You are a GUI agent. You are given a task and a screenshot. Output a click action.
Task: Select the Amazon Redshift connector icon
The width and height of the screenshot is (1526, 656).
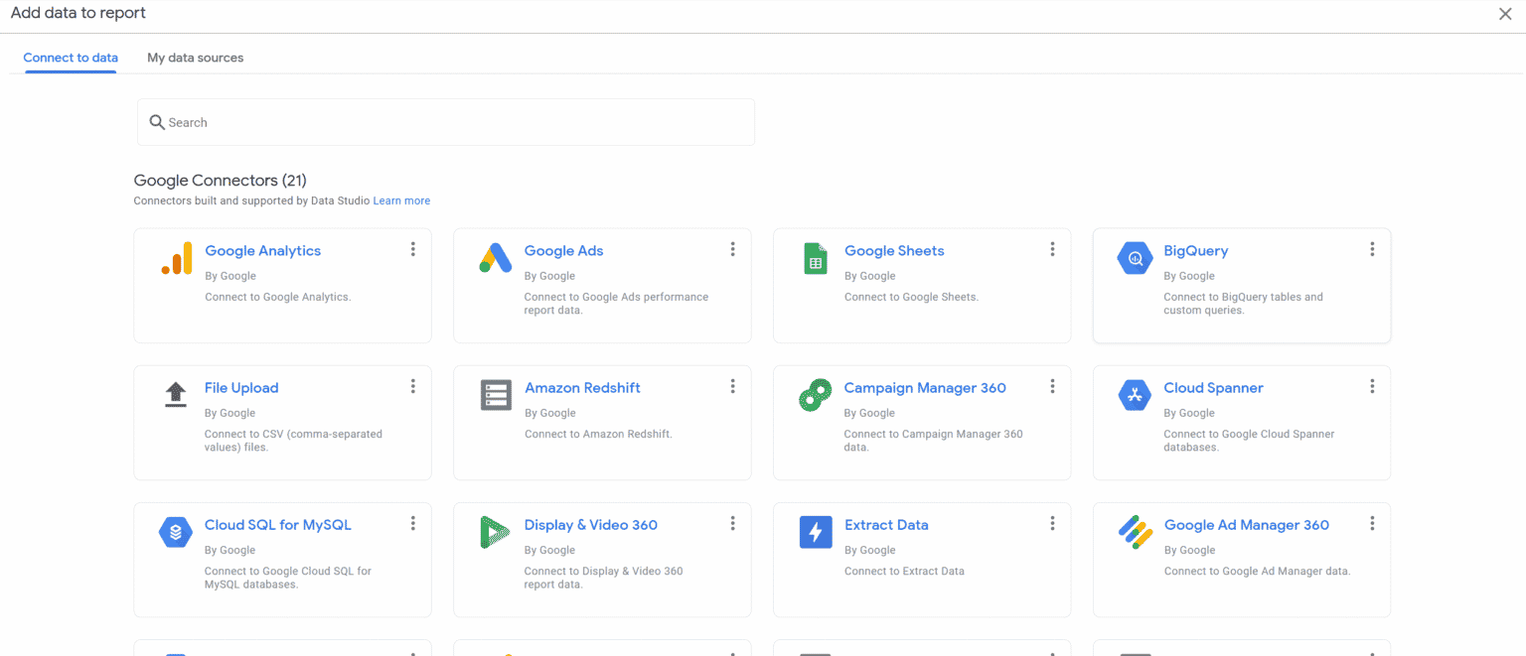coord(496,394)
